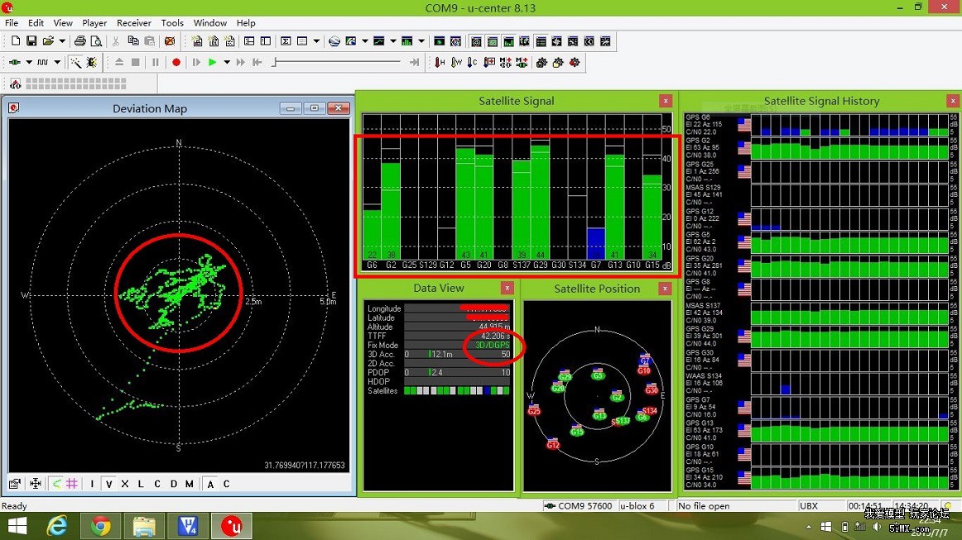The image size is (962, 540).
Task: Toggle the A button in Deviation Map toolbar
Action: coord(210,484)
